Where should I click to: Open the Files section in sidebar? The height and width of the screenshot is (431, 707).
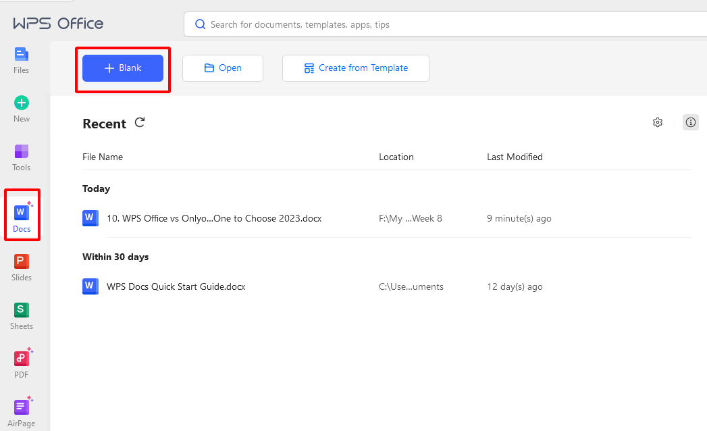tap(22, 59)
